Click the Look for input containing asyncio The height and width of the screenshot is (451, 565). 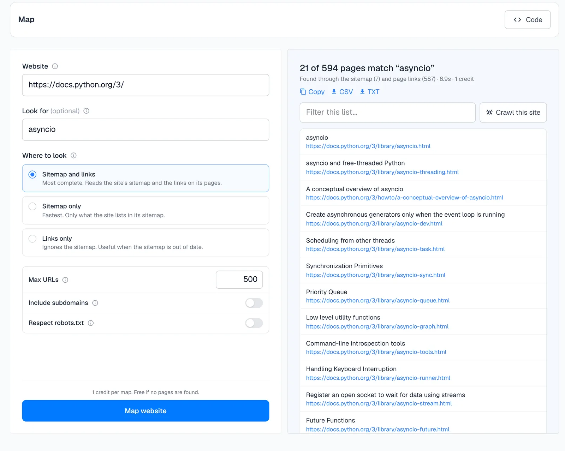click(x=145, y=130)
